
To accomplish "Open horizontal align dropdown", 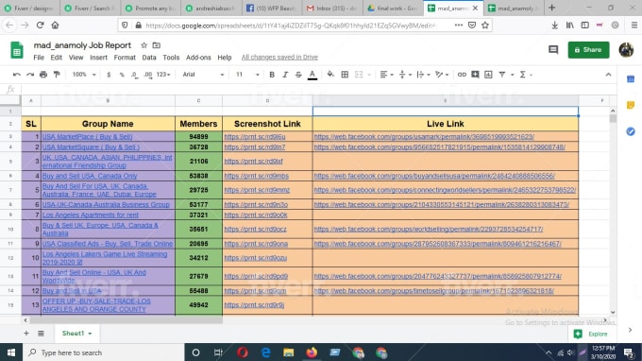I will pyautogui.click(x=386, y=75).
